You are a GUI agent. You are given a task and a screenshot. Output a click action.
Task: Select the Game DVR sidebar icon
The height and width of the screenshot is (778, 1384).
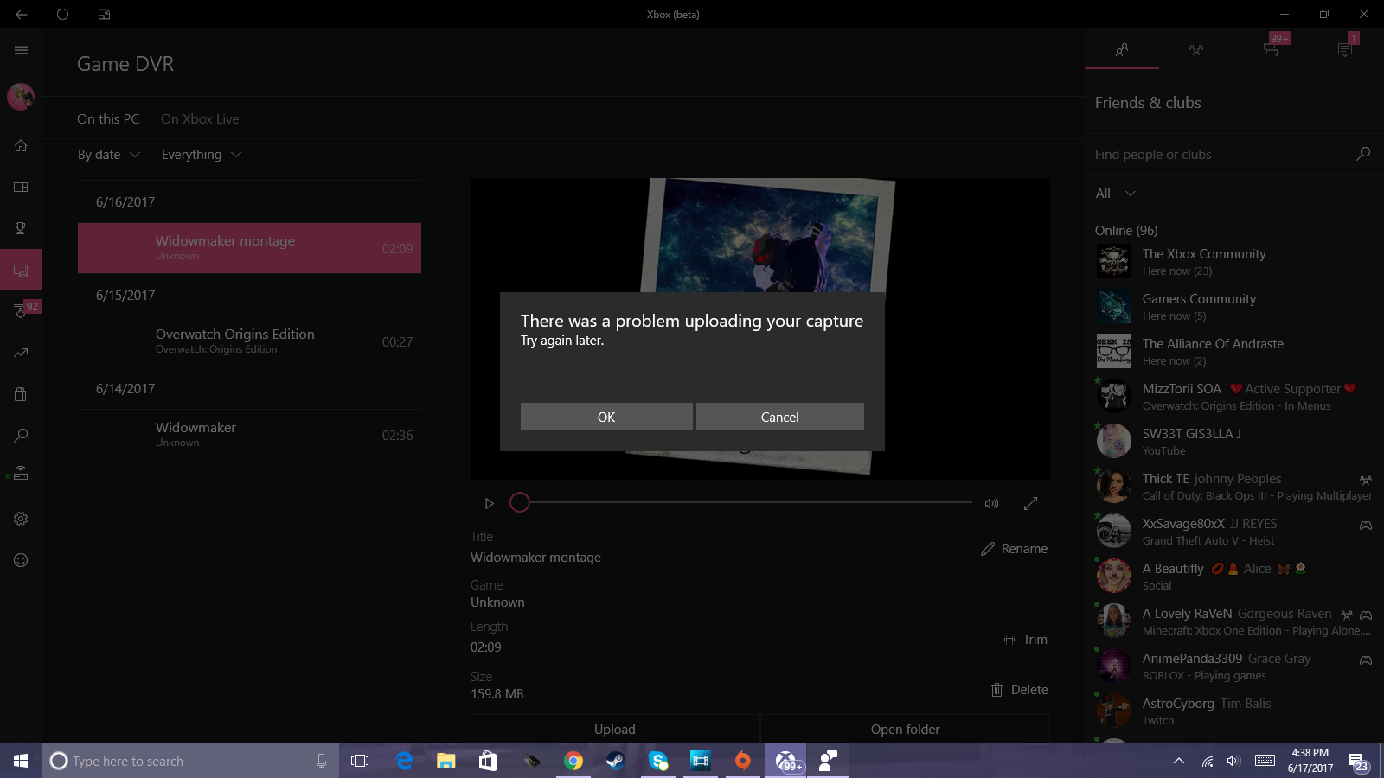21,270
